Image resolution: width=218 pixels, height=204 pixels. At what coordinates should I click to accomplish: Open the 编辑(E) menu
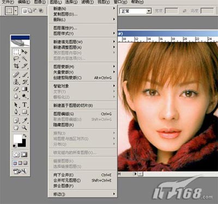tap(24, 2)
